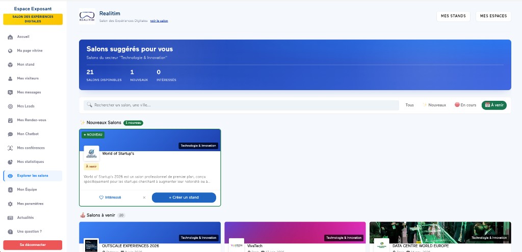This screenshot has height=252, width=522.
Task: Click the MES ESPACES button
Action: coord(493,16)
